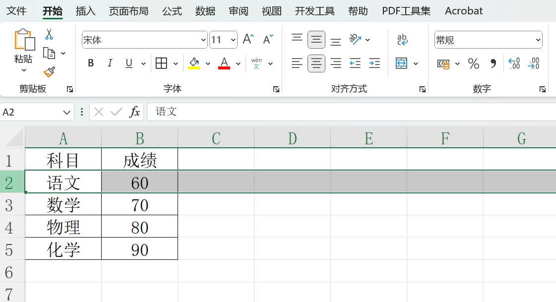Toggle align right
The image size is (556, 302).
pos(336,63)
